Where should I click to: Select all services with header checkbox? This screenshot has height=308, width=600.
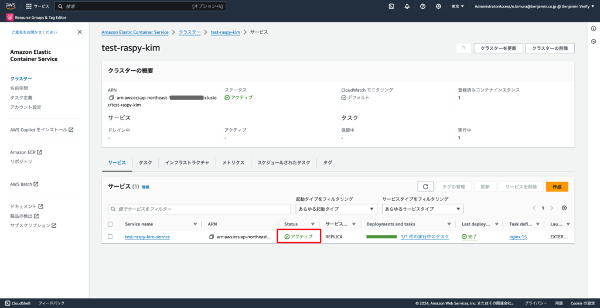tap(110, 224)
